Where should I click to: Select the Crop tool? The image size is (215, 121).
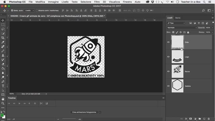(3, 38)
